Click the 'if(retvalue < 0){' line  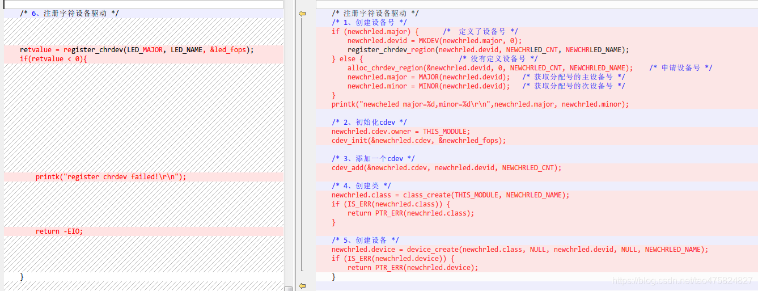click(53, 59)
